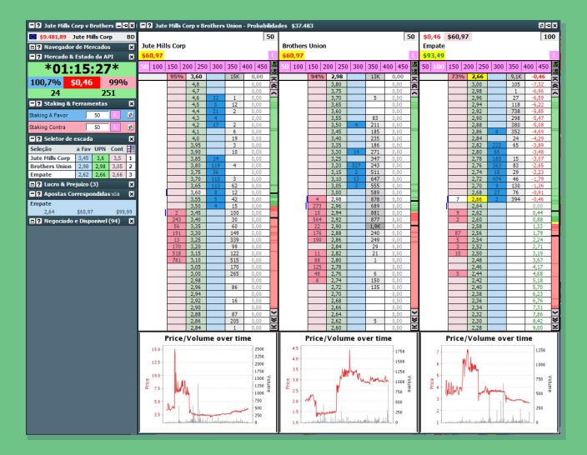Image resolution: width=587 pixels, height=455 pixels.
Task: Collapse the Staking & Ferramentas panel
Action: pyautogui.click(x=33, y=103)
